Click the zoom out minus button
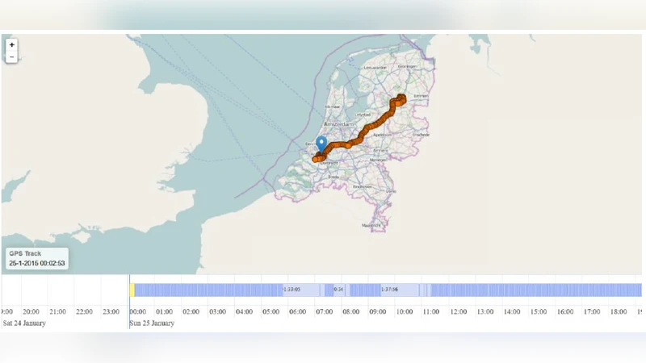The image size is (646, 363). click(x=11, y=57)
